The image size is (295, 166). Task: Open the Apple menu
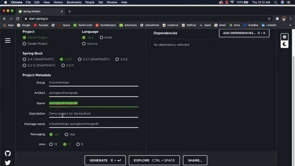pos(6,2)
